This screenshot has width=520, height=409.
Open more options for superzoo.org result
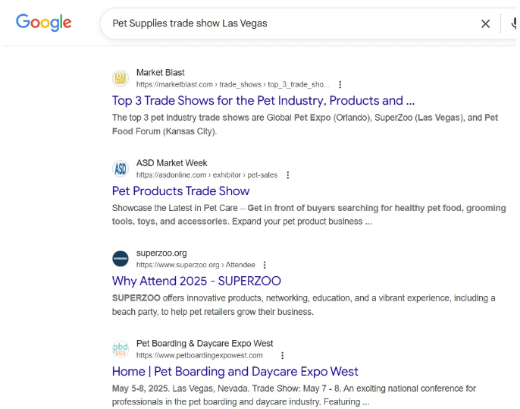pos(265,266)
